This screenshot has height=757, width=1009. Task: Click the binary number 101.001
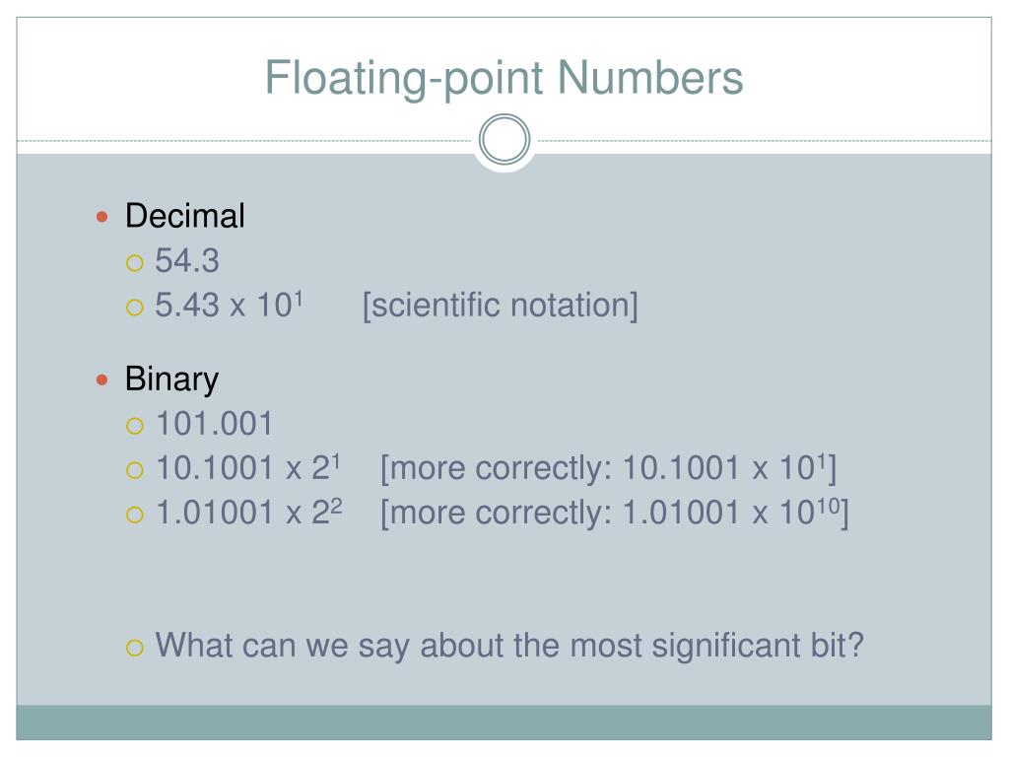pyautogui.click(x=215, y=424)
